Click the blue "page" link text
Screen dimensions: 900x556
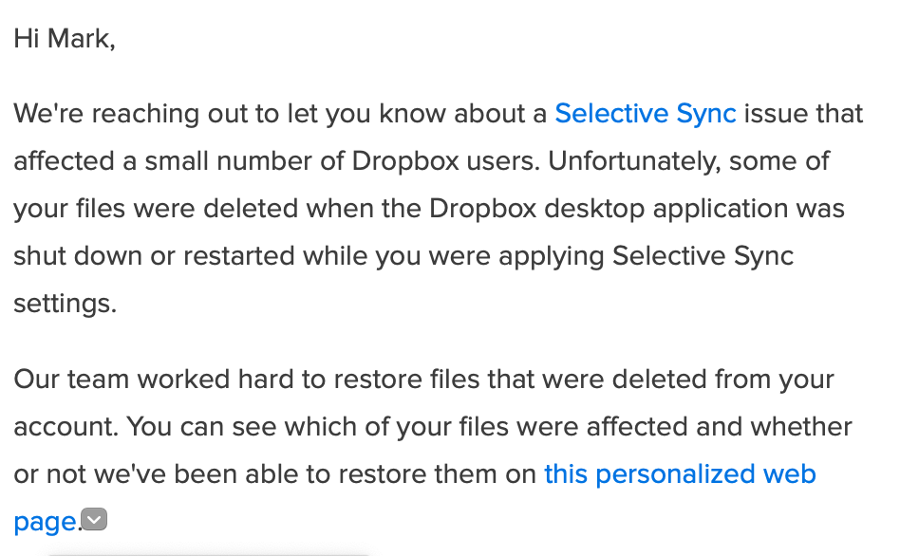pos(44,521)
